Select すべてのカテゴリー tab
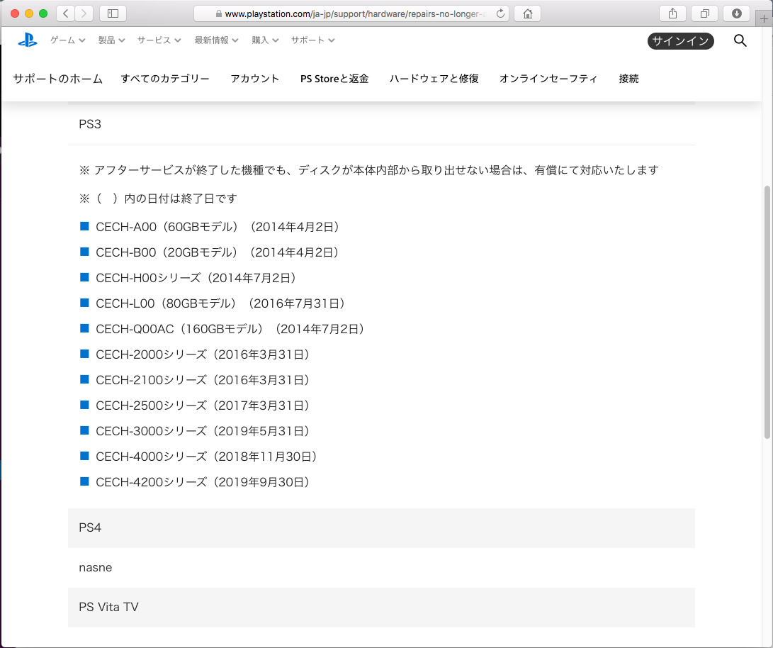Screen dimensions: 773x648 [x=165, y=79]
